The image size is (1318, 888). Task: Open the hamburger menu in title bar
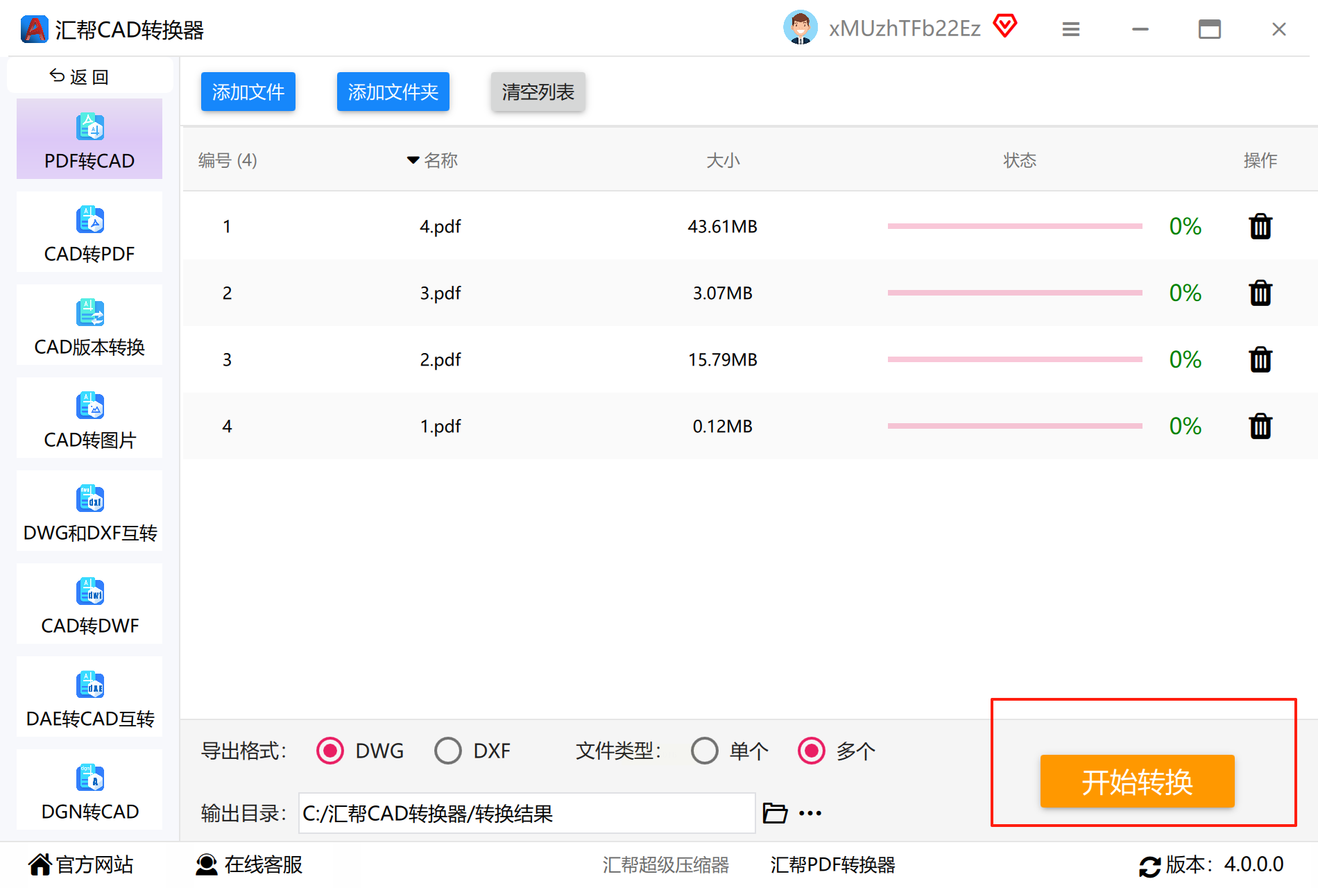(x=1071, y=29)
